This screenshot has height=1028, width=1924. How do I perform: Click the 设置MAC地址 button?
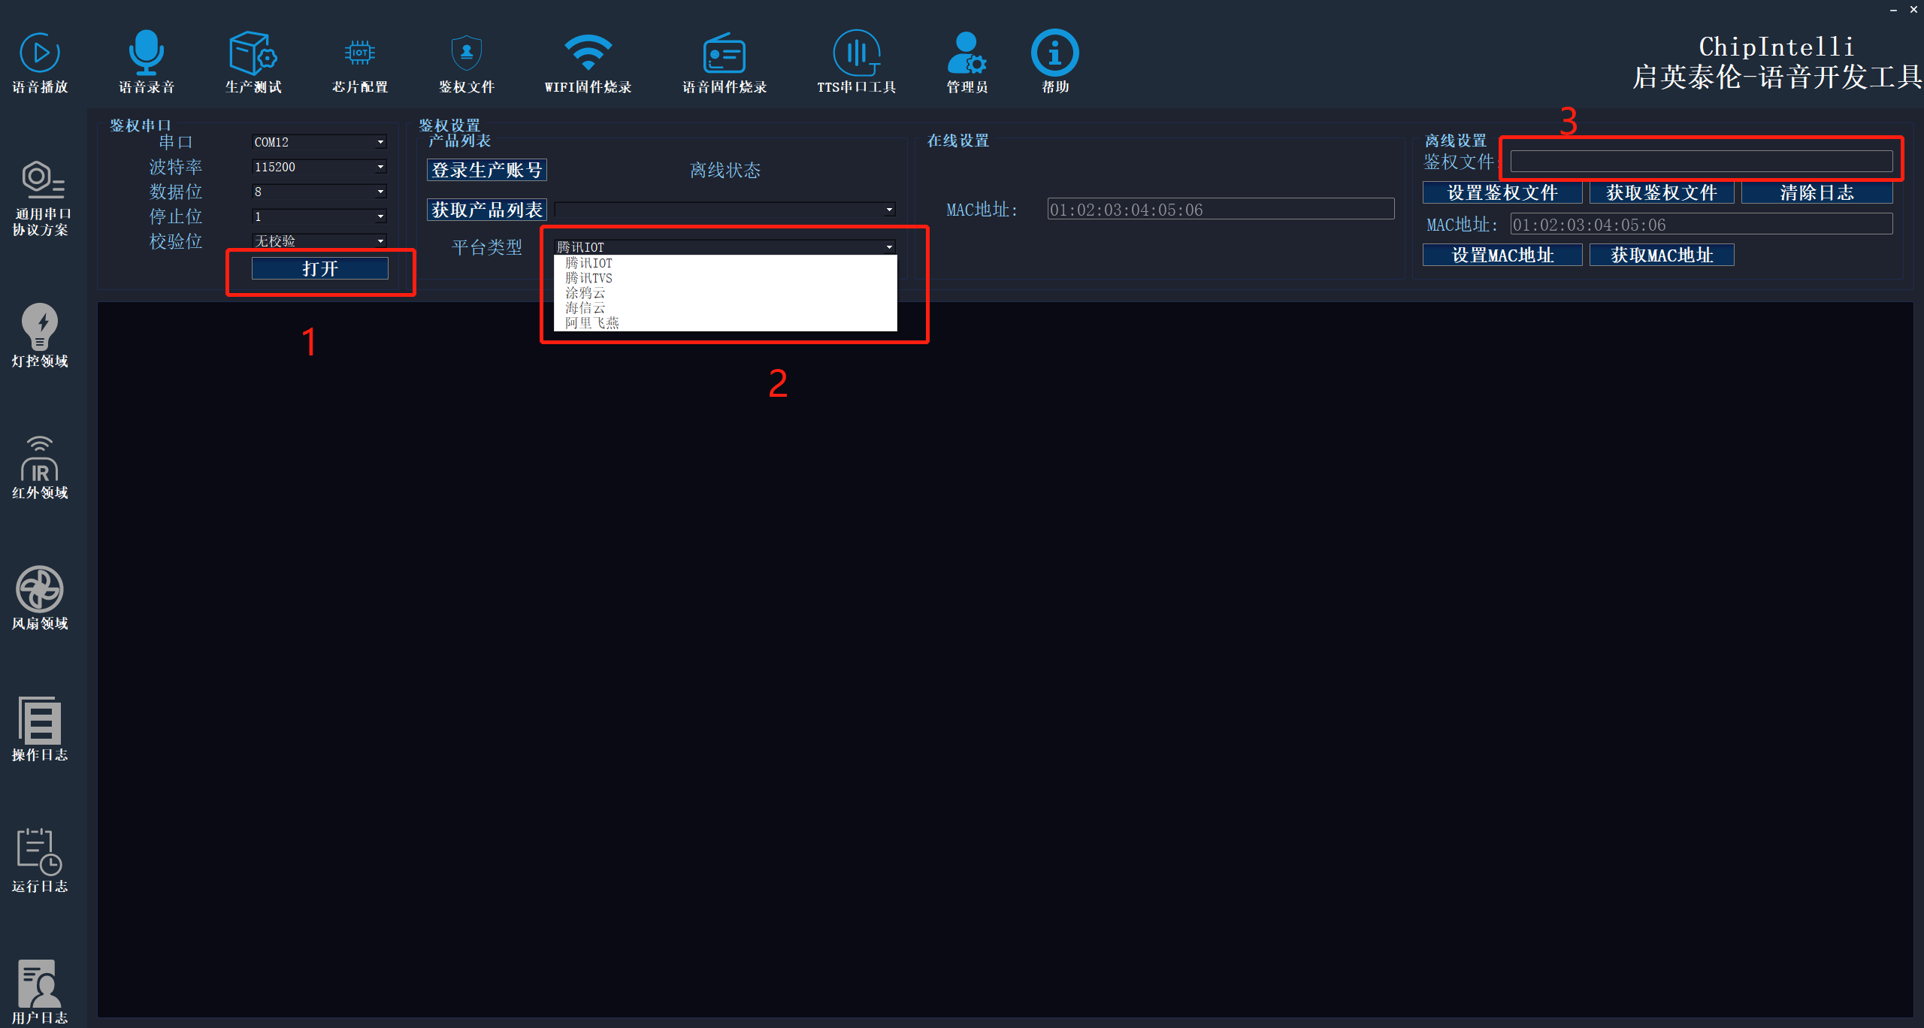[x=1502, y=255]
